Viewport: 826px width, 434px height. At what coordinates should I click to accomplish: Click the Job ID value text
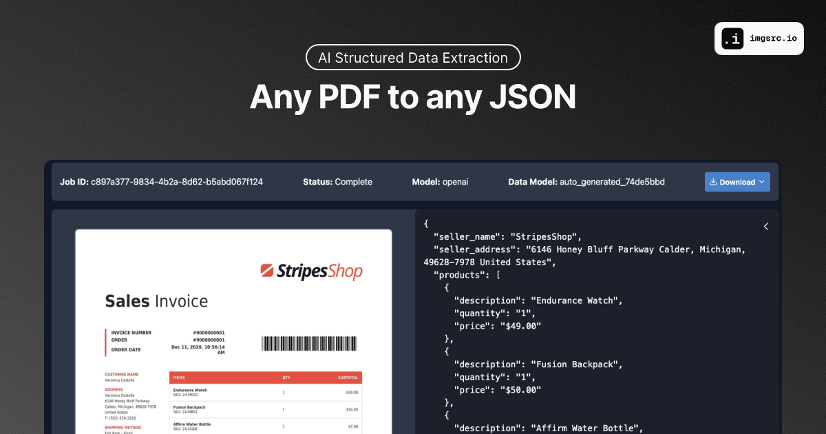coord(177,182)
